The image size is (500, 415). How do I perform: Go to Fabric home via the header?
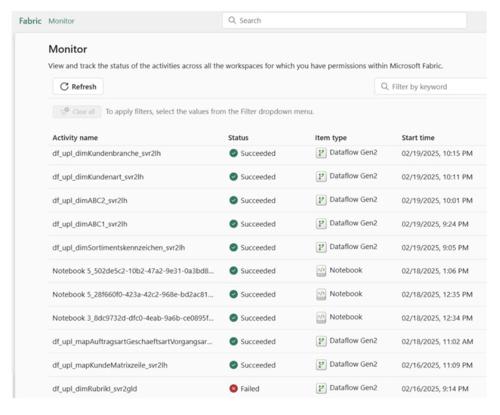tap(30, 21)
